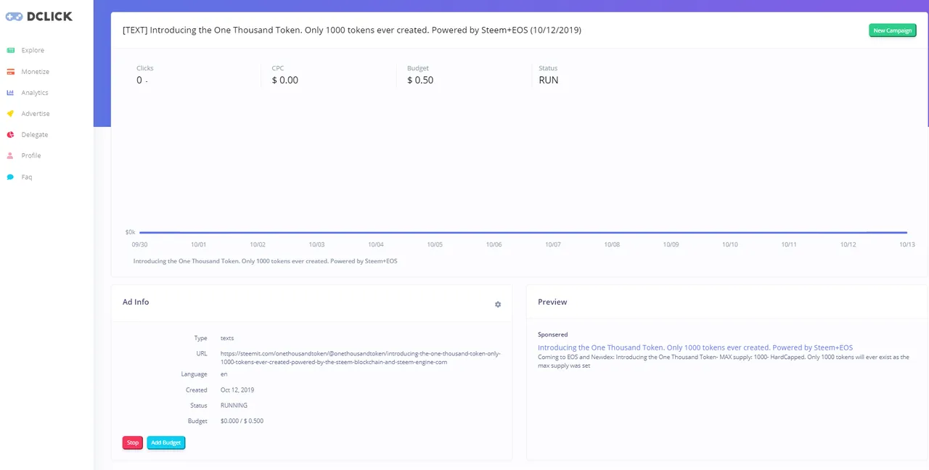Click the Add Budget button
929x470 pixels.
click(166, 443)
